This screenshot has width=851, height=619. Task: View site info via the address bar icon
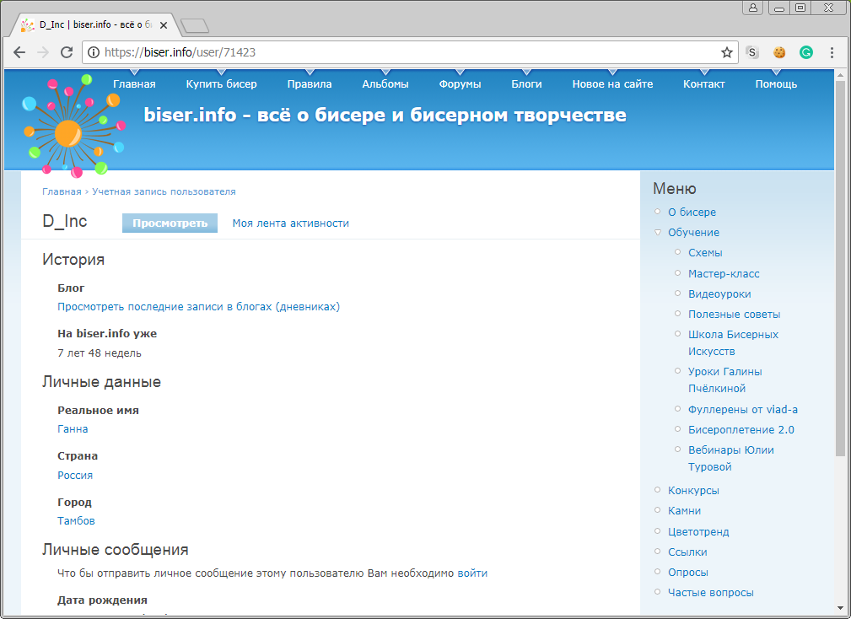[x=93, y=52]
